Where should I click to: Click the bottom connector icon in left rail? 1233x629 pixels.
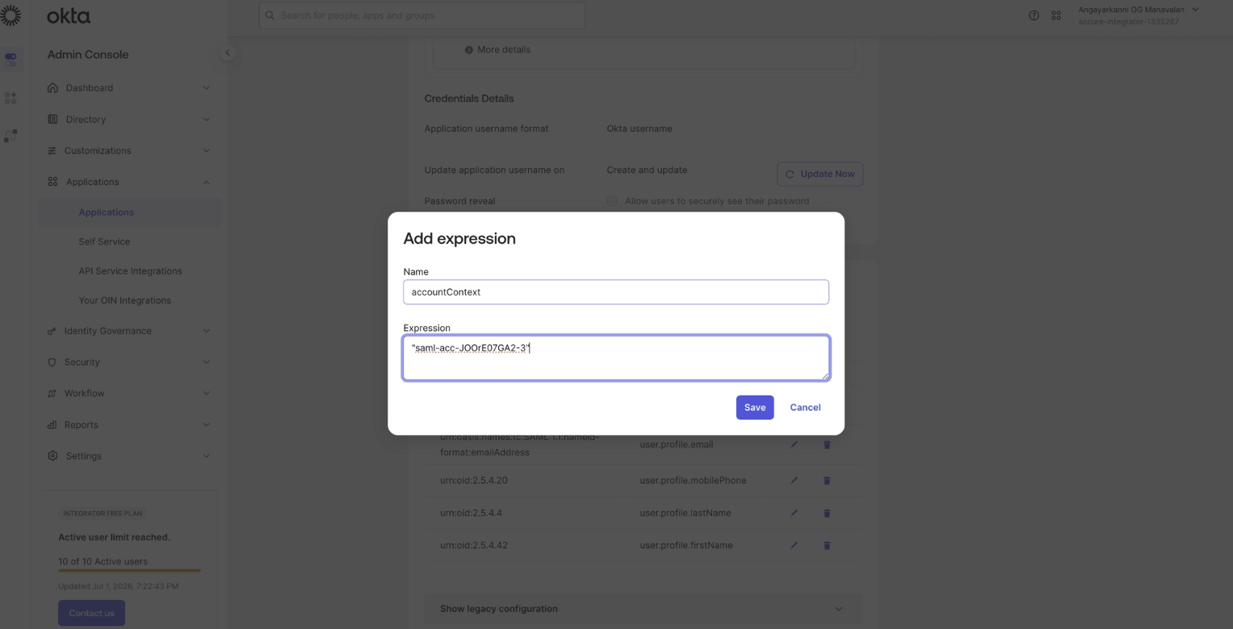click(10, 136)
